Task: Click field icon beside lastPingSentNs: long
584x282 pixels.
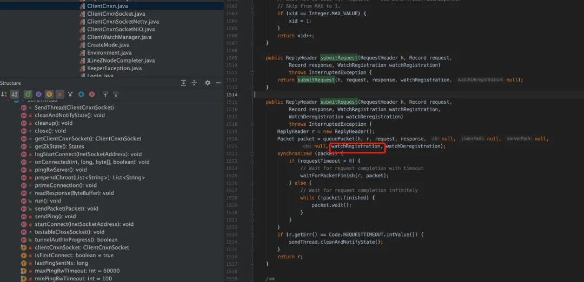Action: [24, 263]
